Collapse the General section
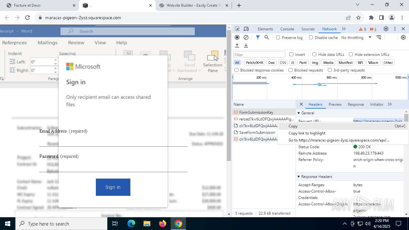This screenshot has width=409, height=230. click(x=299, y=113)
